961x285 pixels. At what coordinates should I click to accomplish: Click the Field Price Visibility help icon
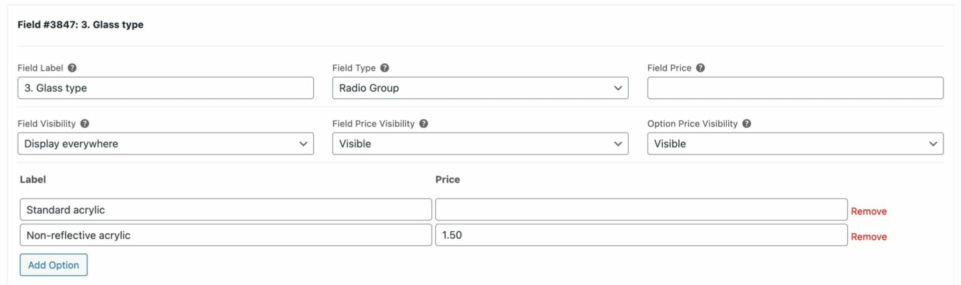point(423,123)
